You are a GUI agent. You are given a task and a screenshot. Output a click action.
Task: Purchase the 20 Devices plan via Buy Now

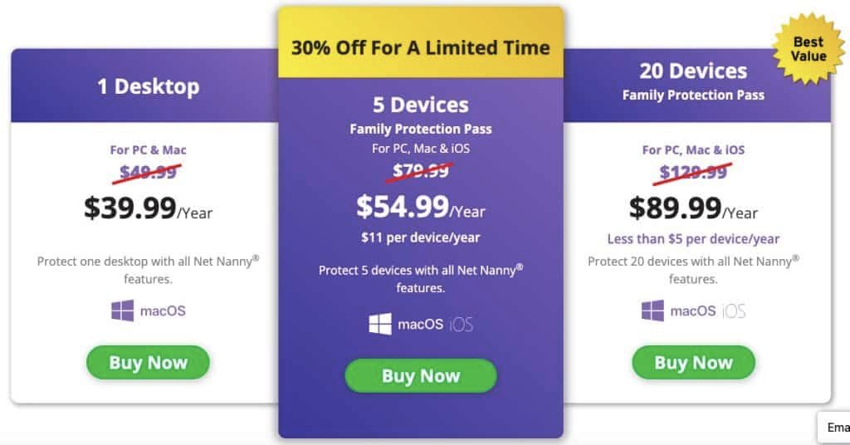point(693,363)
